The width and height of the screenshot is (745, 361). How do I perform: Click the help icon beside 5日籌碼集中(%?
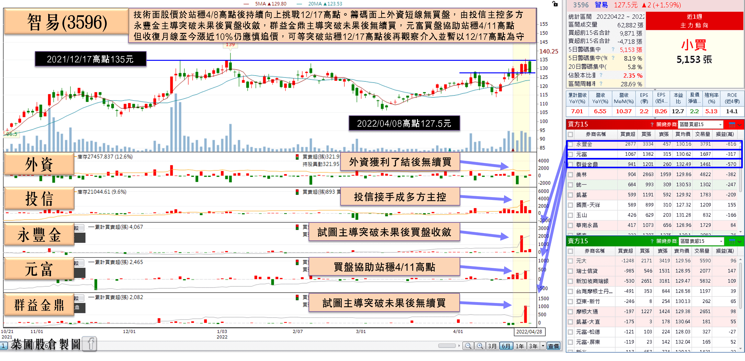613,58
